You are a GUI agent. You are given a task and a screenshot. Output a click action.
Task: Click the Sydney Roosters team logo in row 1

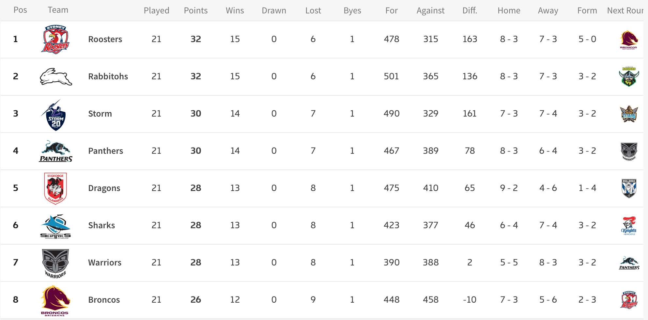pos(55,39)
